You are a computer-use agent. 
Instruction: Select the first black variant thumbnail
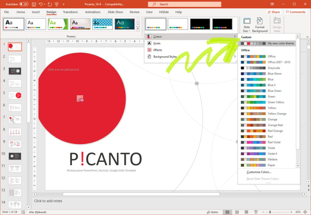200,24
